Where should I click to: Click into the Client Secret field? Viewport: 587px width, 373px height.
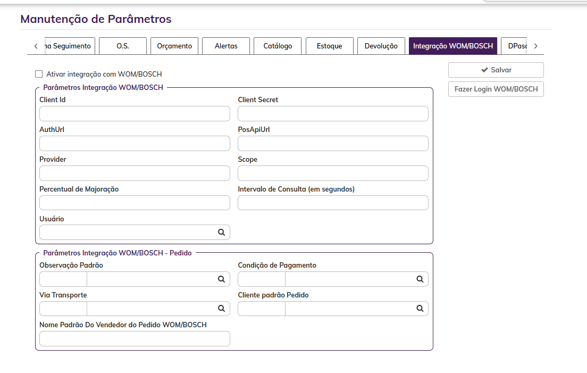[x=333, y=114]
